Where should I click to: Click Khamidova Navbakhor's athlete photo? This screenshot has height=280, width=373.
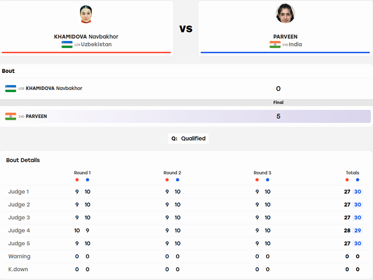(x=86, y=14)
